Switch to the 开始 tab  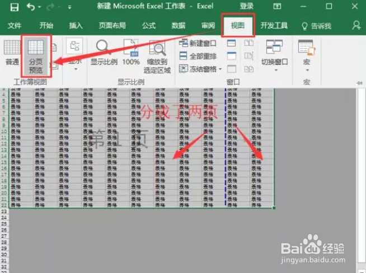pos(46,25)
